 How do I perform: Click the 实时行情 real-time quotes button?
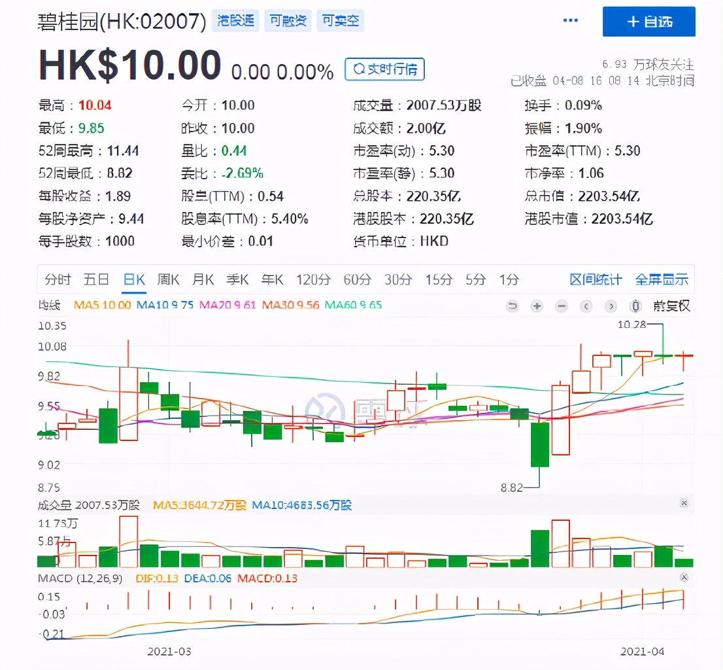384,69
